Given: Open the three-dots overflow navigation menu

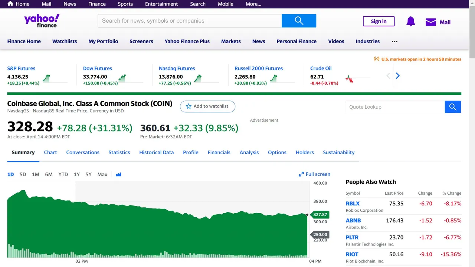Looking at the screenshot, I should click(394, 42).
